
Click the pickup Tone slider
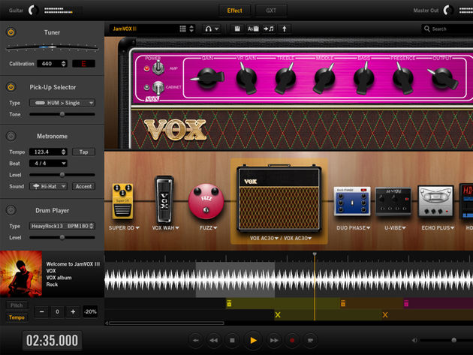[62, 114]
